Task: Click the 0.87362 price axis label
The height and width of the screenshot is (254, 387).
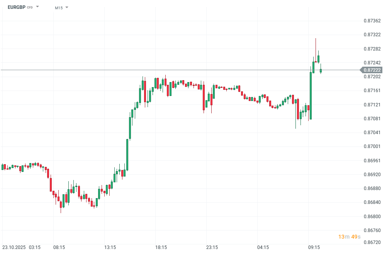Action: tap(372, 21)
